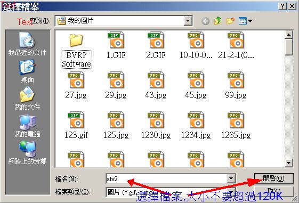Screen dimensions: 299x203
Task: Close the 選擇檔案 dialog
Action: (x=292, y=6)
